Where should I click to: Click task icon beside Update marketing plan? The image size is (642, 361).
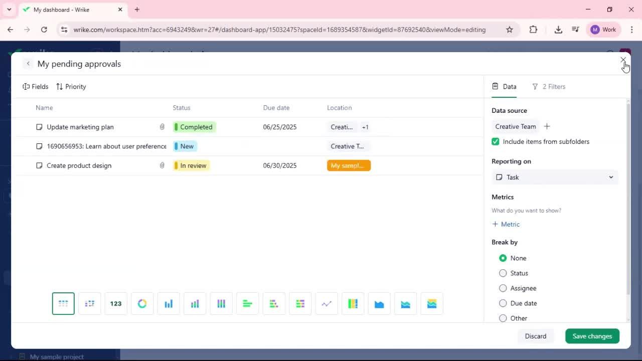(x=39, y=127)
